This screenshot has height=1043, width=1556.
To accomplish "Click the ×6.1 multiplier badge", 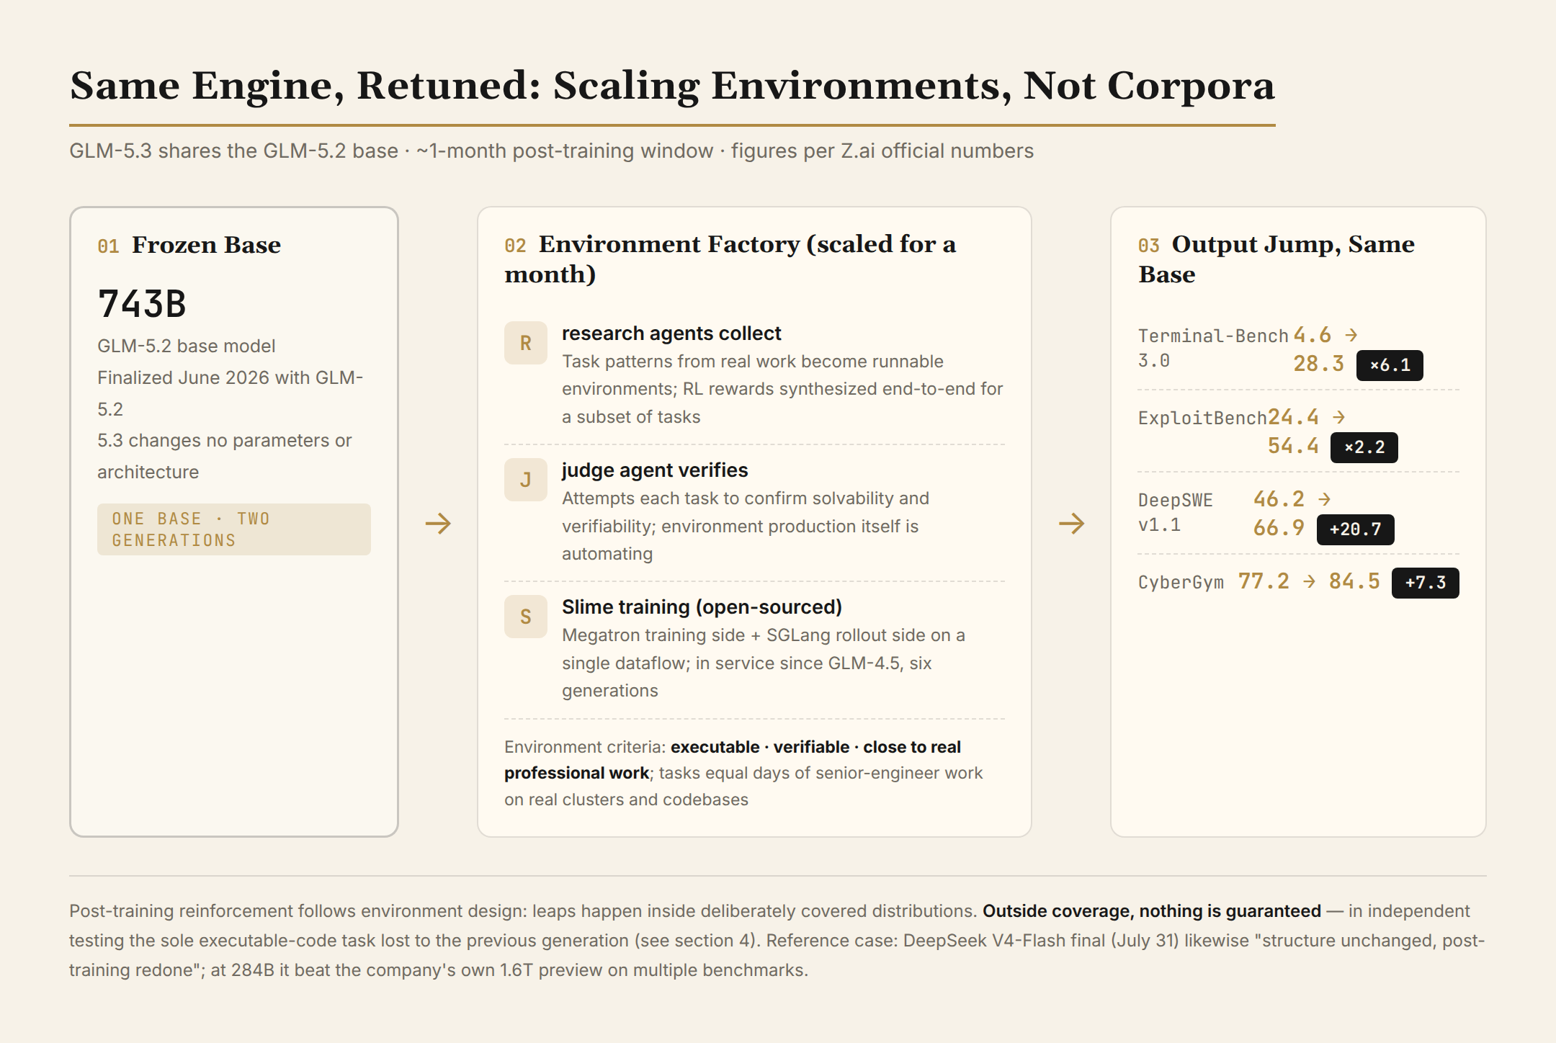I will point(1390,365).
